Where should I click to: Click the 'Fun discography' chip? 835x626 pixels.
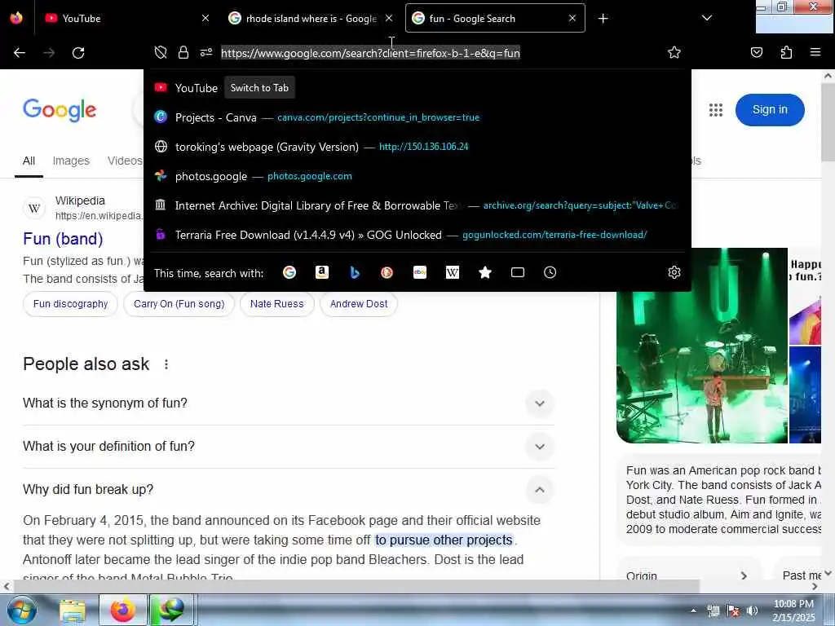click(70, 304)
